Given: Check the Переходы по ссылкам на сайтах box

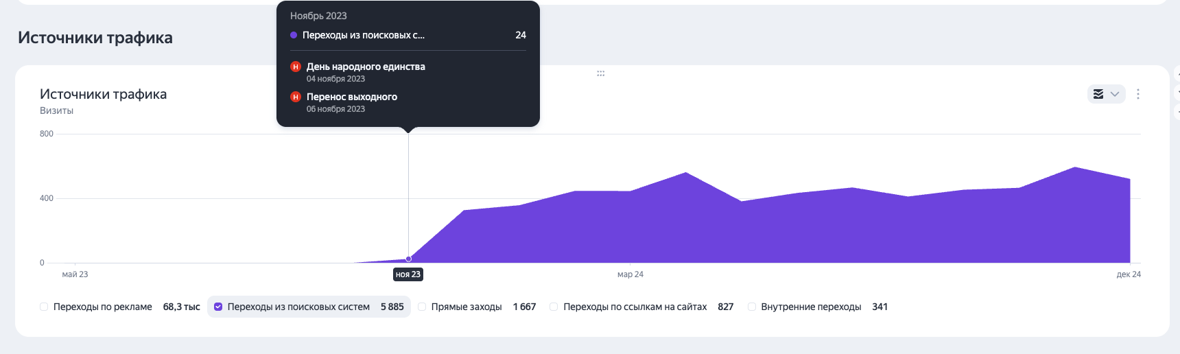Looking at the screenshot, I should [x=554, y=307].
